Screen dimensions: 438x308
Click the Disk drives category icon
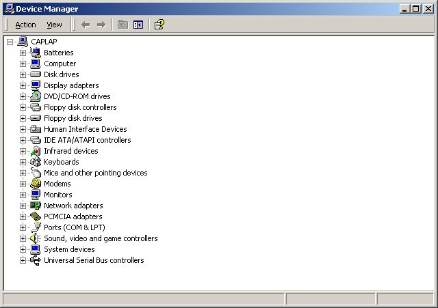tap(36, 74)
